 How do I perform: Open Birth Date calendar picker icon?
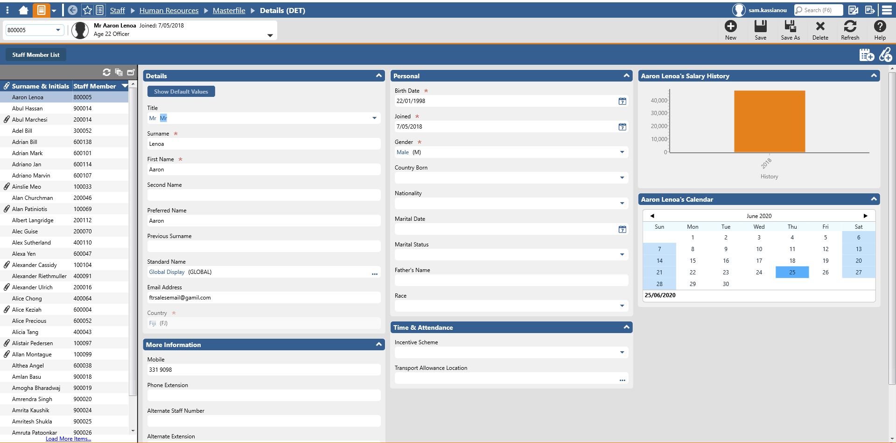(622, 101)
